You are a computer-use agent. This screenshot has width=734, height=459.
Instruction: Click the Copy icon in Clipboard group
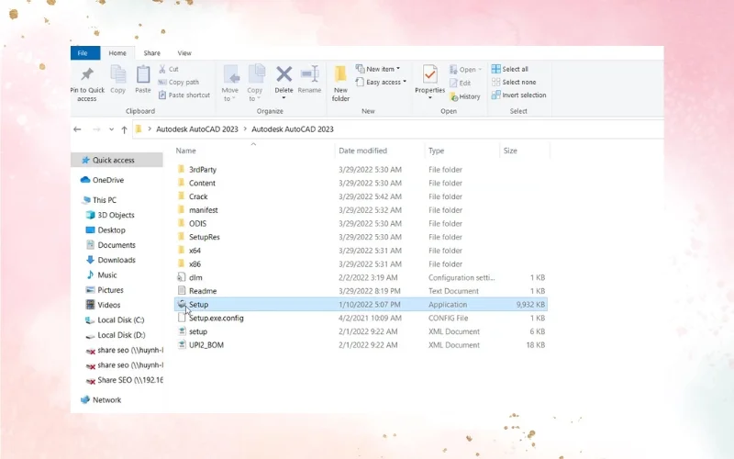(118, 75)
